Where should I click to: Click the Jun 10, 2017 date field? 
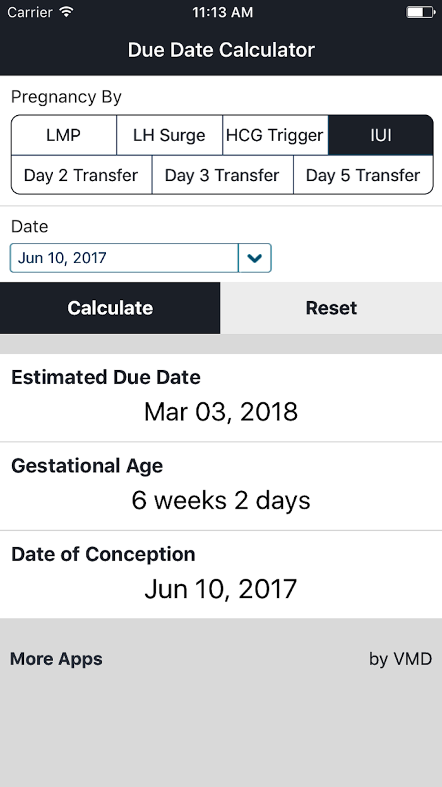pyautogui.click(x=124, y=258)
